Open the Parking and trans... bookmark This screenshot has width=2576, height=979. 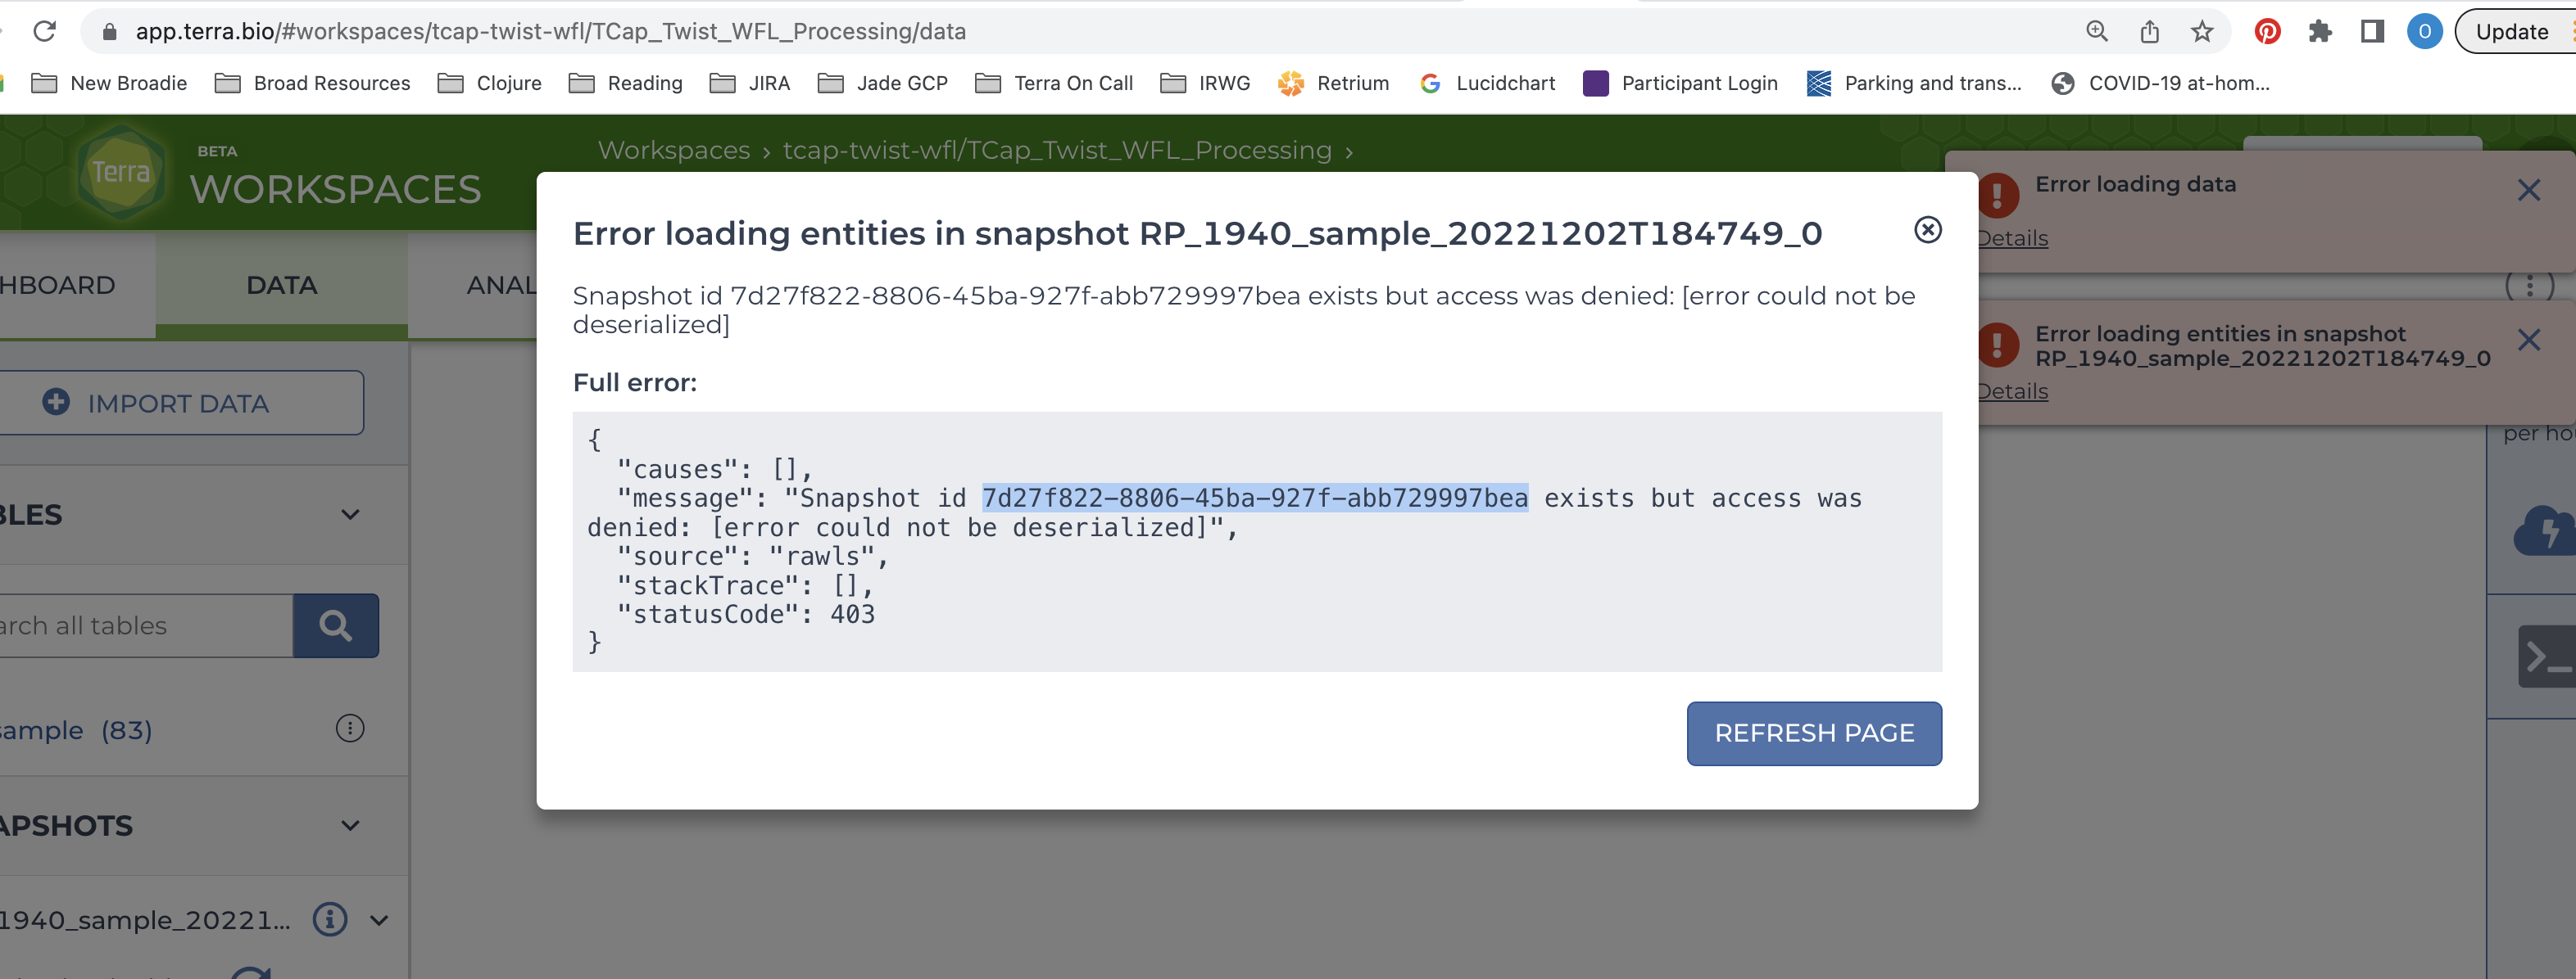click(x=1914, y=83)
